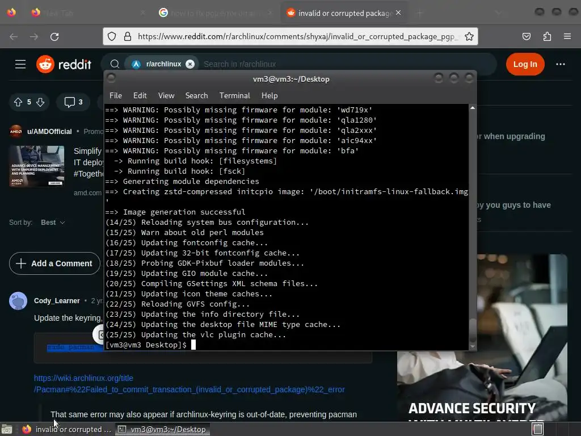This screenshot has height=436, width=581.
Task: Click the terminal scrollbar up arrow
Action: click(473, 108)
